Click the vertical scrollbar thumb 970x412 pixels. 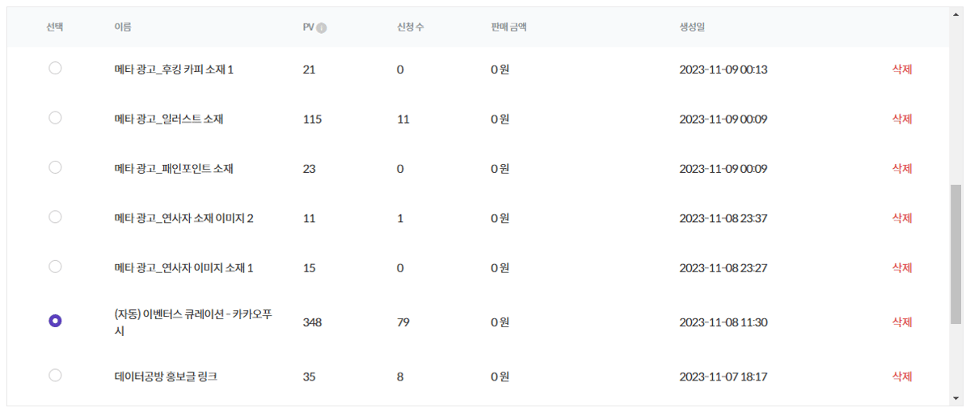(955, 254)
